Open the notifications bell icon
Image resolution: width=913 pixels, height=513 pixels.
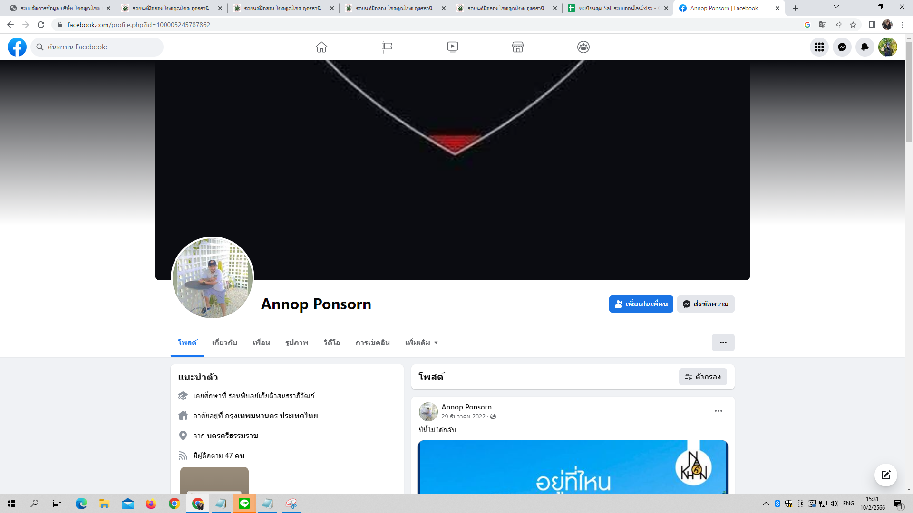[865, 47]
